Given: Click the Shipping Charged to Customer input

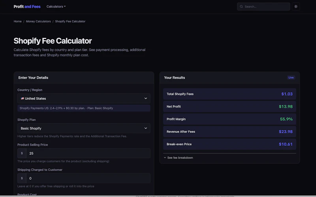Looking at the screenshot, I should pyautogui.click(x=88, y=178).
